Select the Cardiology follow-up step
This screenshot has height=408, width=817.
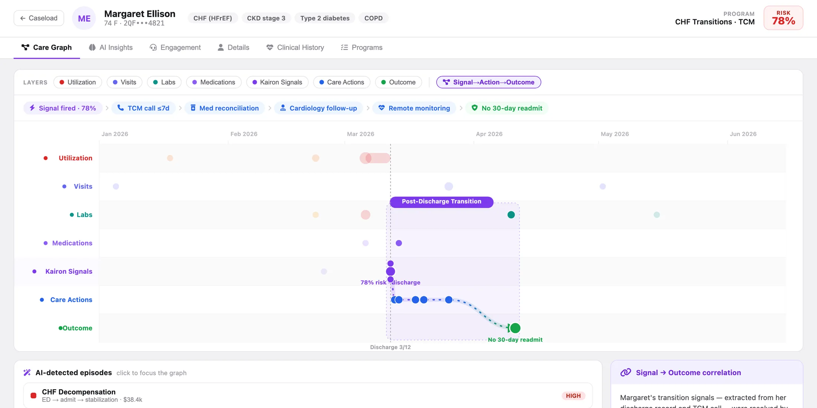coord(318,108)
